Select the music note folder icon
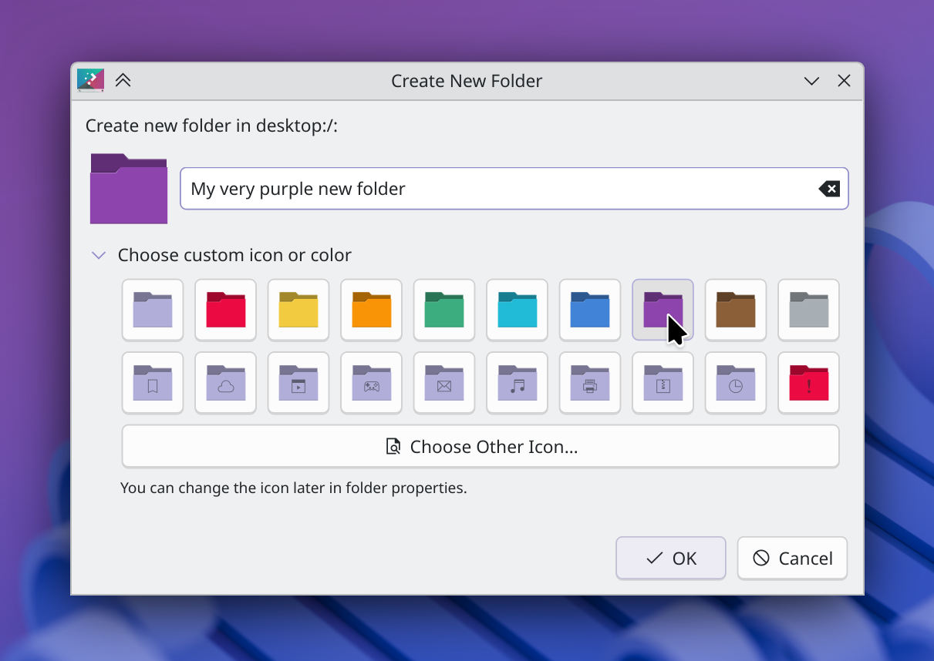 pyautogui.click(x=517, y=383)
